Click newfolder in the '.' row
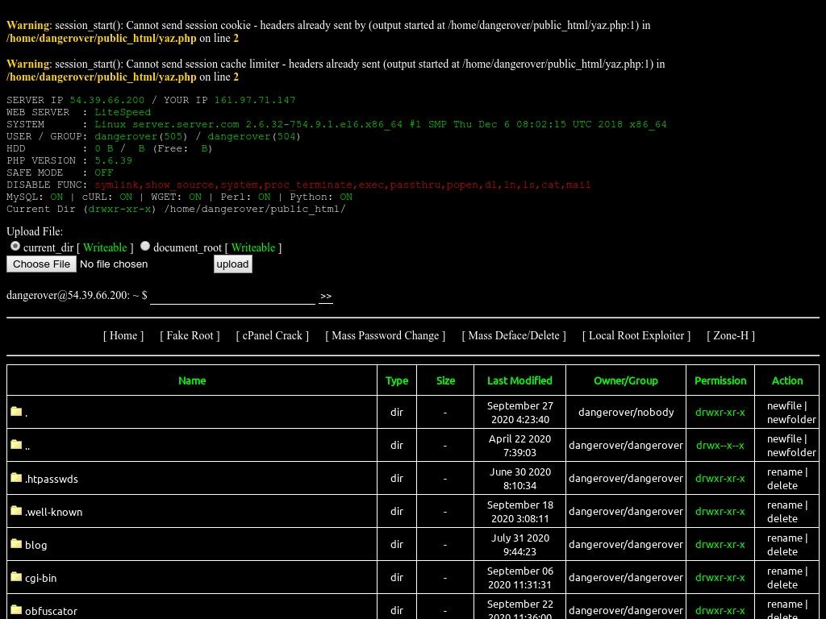 (791, 419)
